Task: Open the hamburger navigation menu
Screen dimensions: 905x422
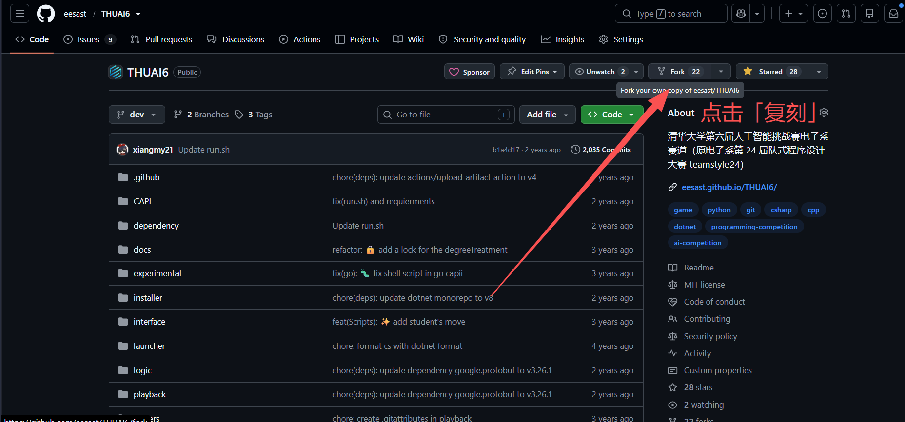Action: point(20,14)
